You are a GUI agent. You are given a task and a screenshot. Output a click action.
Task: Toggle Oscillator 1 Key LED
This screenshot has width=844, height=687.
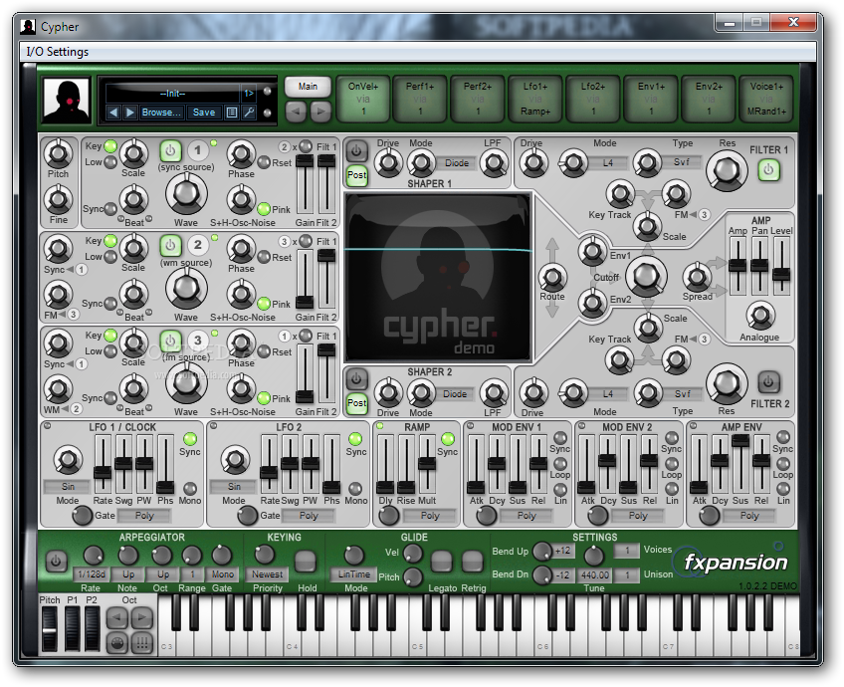click(110, 146)
